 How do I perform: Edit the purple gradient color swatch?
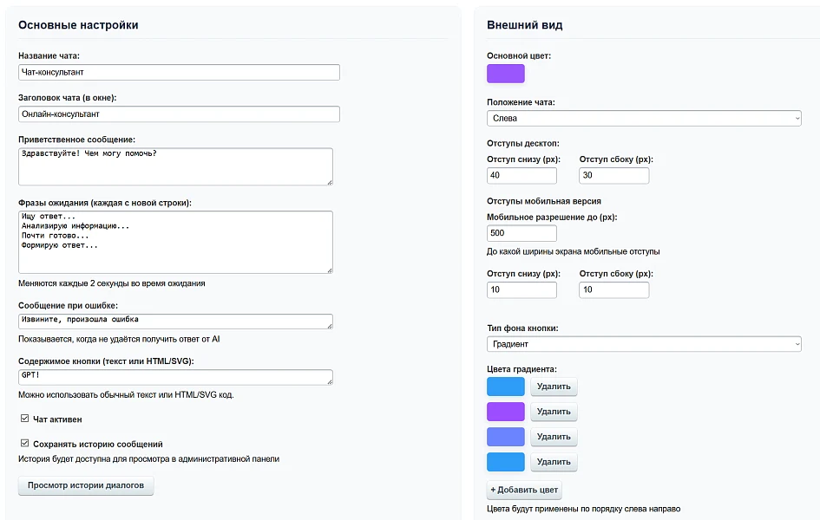tap(506, 412)
